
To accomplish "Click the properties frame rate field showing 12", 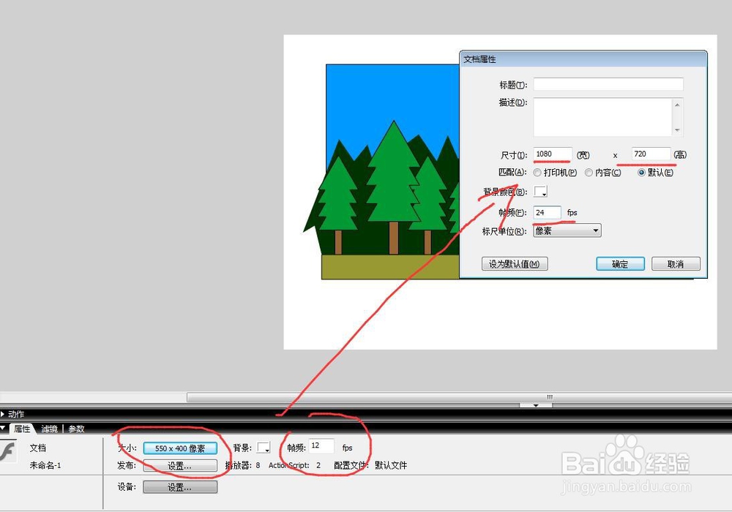I will [x=321, y=446].
